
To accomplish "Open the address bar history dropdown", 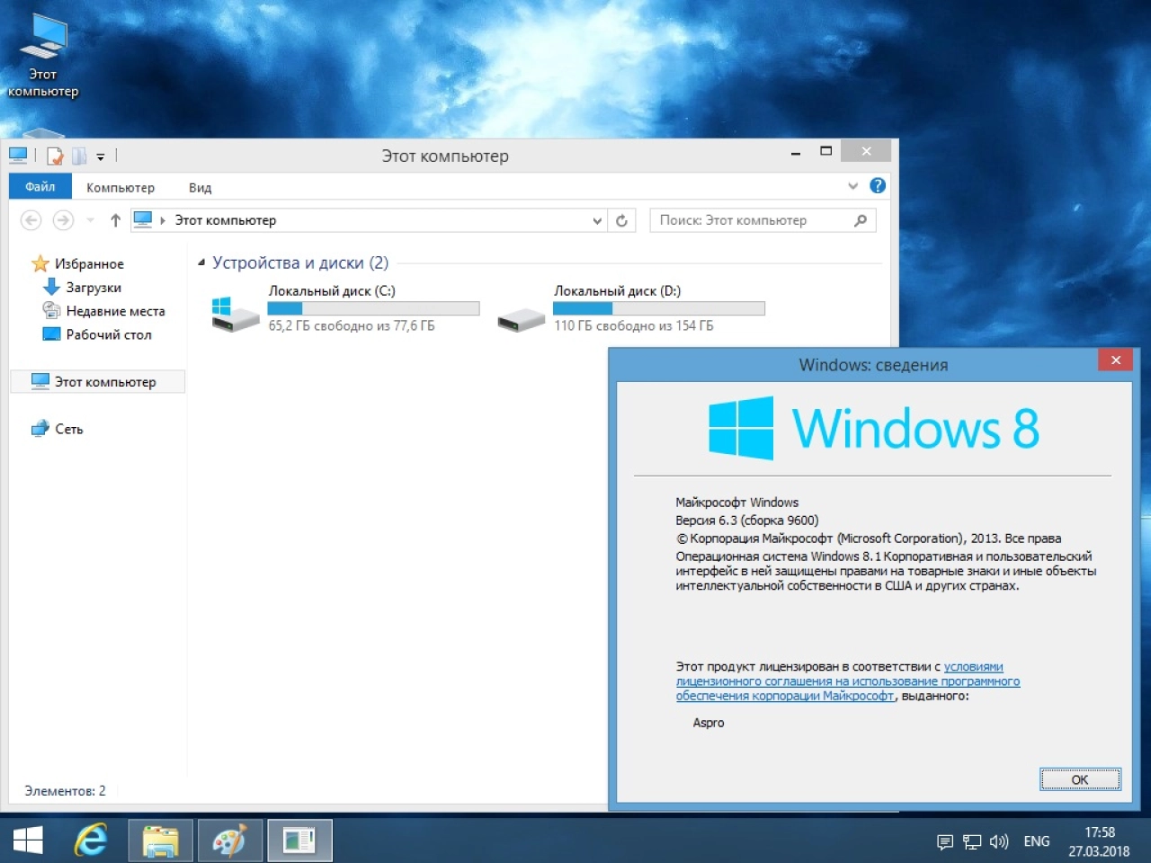I will 597,220.
